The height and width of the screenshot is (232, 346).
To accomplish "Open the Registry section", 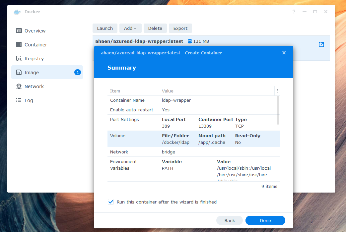I will pos(47,58).
